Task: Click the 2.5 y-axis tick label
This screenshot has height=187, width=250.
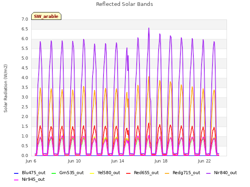Action: (25, 107)
